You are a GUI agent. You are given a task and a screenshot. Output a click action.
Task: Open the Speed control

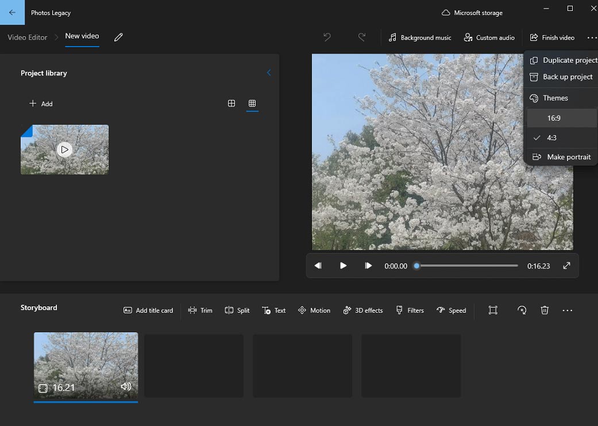(x=451, y=310)
